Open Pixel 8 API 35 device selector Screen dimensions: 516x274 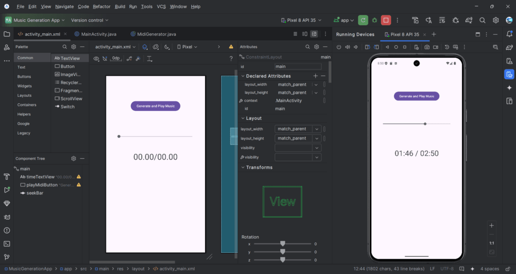tap(301, 20)
